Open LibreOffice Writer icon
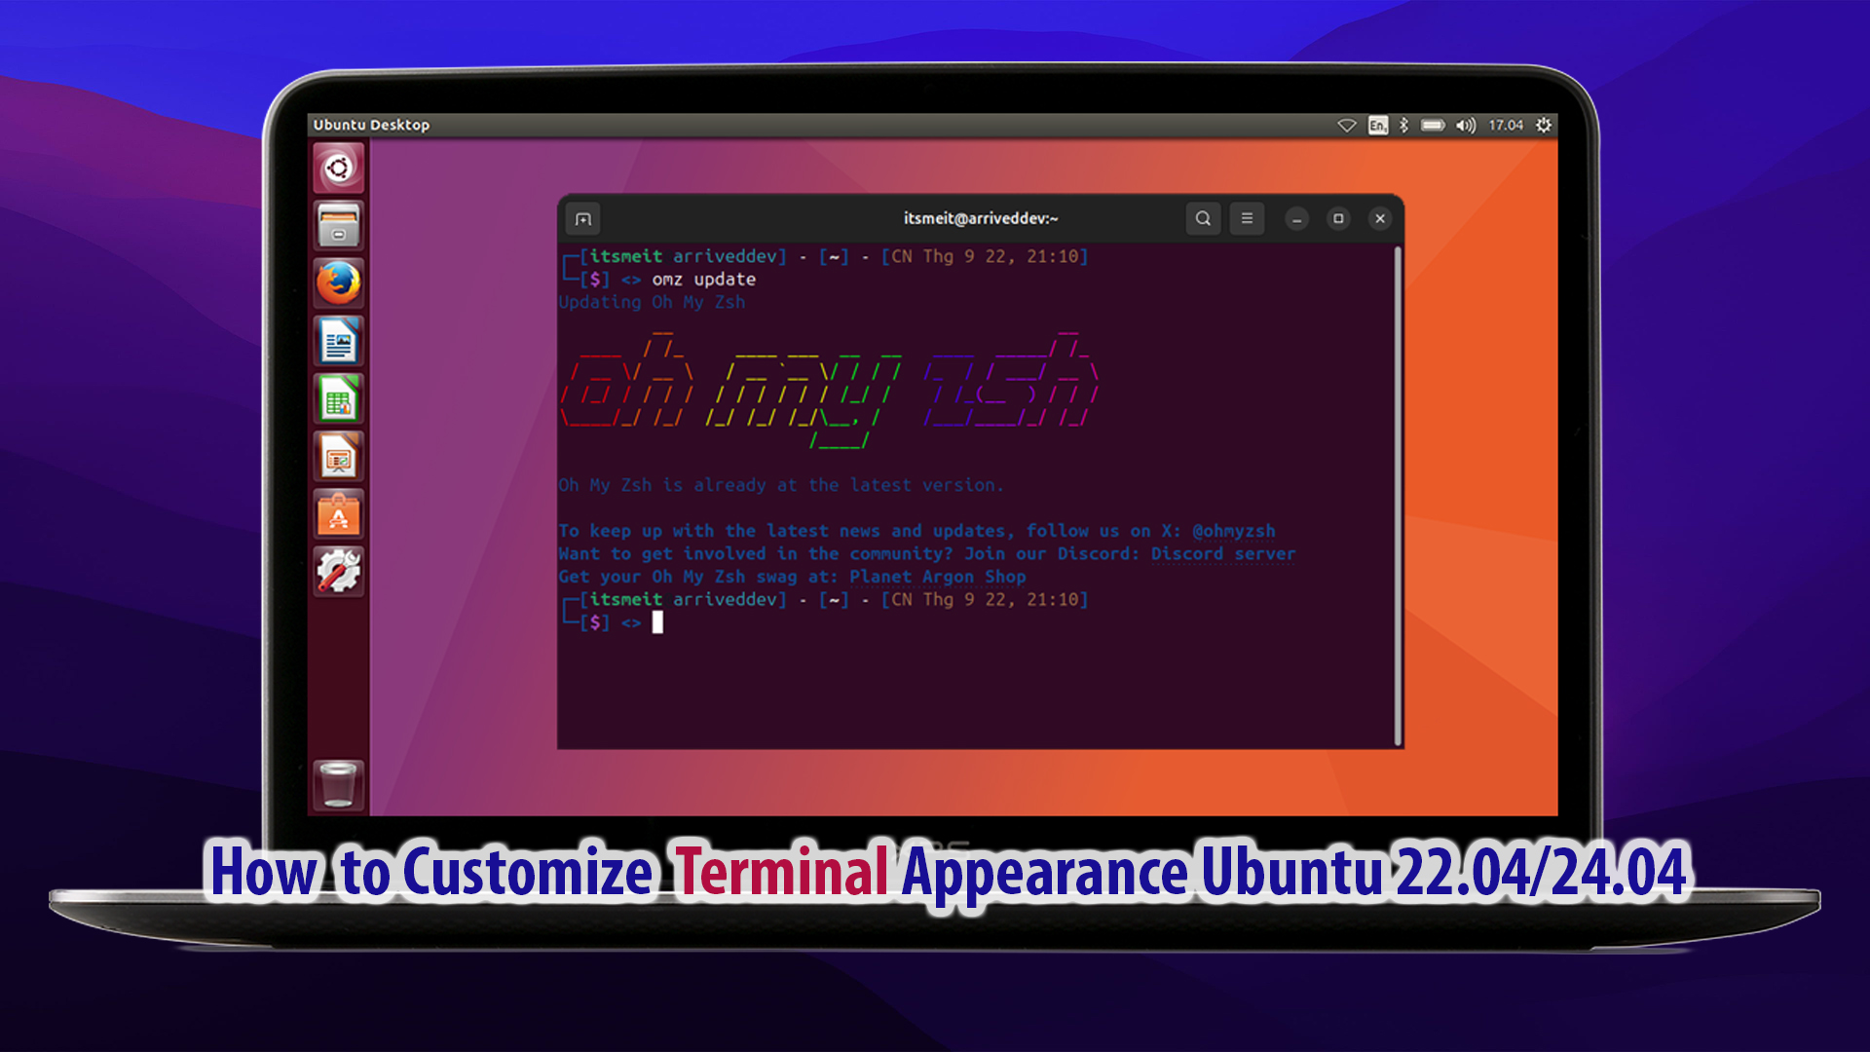The width and height of the screenshot is (1870, 1052). [x=338, y=340]
